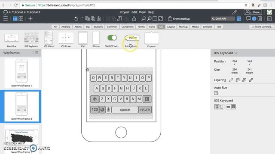
Task: Select the darker keyboard style option
Action: pos(233,107)
